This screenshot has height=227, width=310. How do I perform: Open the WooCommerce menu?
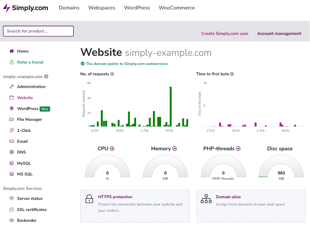point(177,8)
